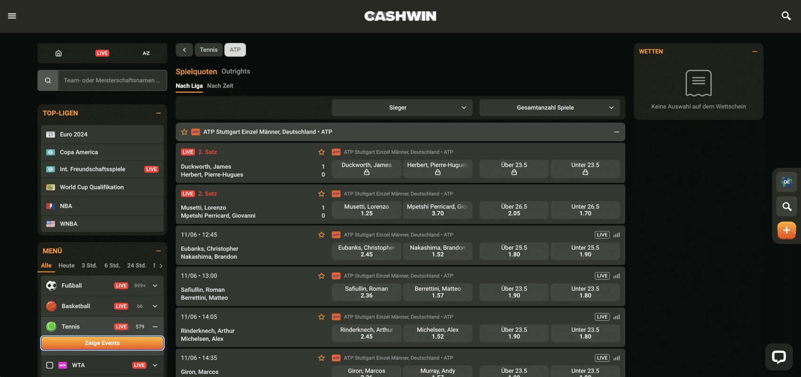Select Nach Liga sorting tab

pos(189,86)
